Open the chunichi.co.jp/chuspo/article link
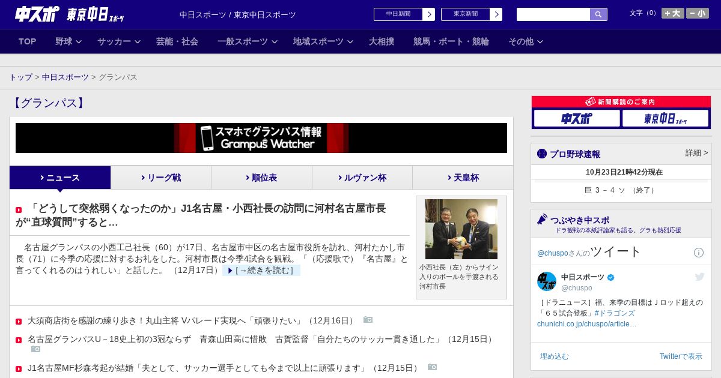 (x=587, y=324)
